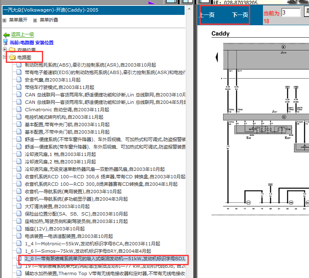The height and width of the screenshot is (278, 309).
Task: Open CAN 总线联网 自2003年10月 entry
Action: coord(105,95)
